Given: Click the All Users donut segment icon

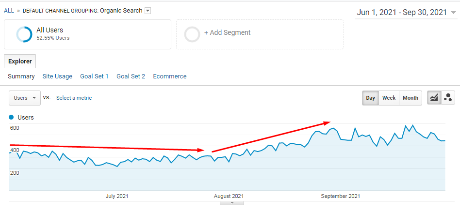Looking at the screenshot, I should coord(24,34).
